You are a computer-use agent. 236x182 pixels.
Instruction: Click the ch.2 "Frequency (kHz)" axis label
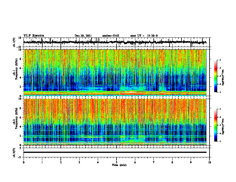(16, 118)
